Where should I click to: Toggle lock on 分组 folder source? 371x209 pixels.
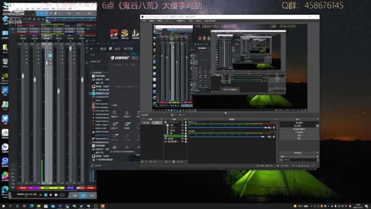tap(186, 125)
